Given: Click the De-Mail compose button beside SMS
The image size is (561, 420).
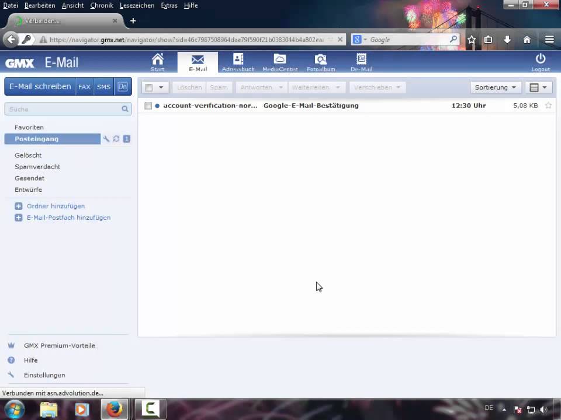Looking at the screenshot, I should click(123, 86).
